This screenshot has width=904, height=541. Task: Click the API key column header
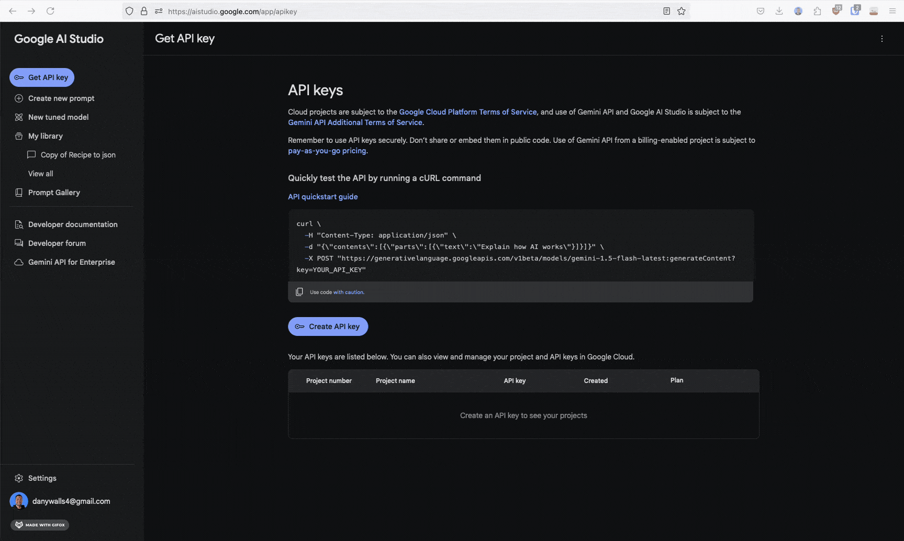[515, 381]
